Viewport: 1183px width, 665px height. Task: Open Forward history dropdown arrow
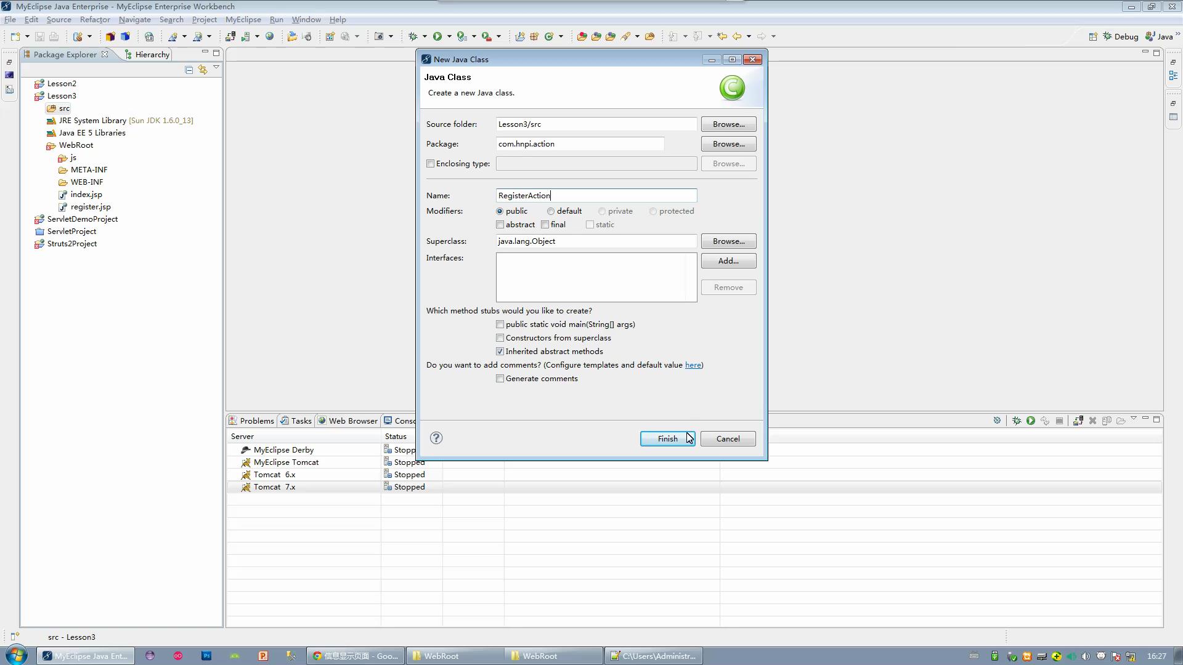click(x=773, y=36)
